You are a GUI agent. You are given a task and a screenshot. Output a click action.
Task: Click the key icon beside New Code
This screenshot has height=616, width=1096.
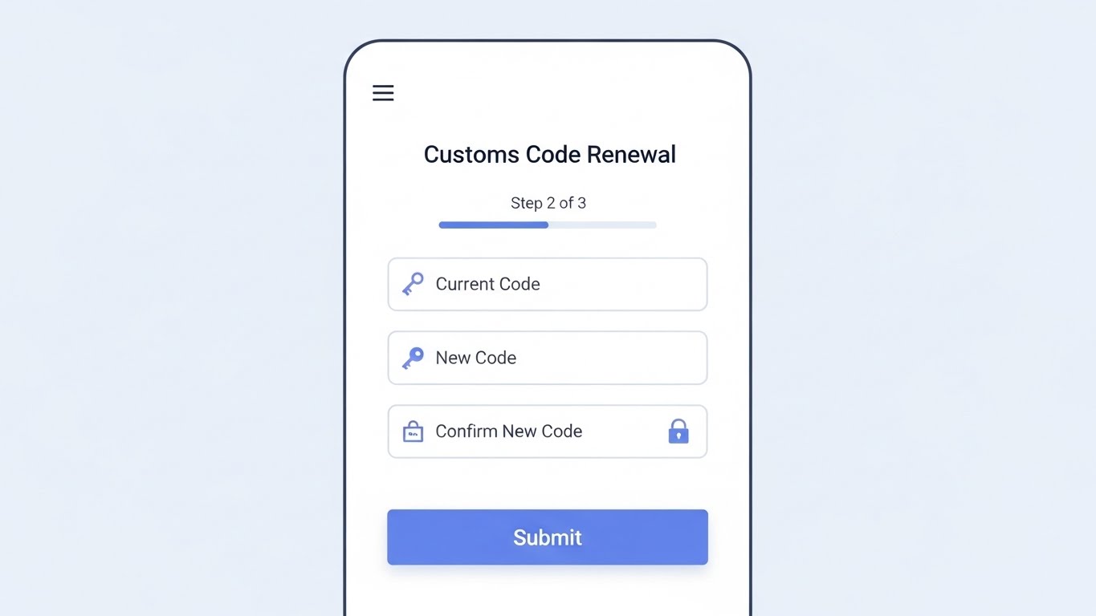[x=413, y=358]
